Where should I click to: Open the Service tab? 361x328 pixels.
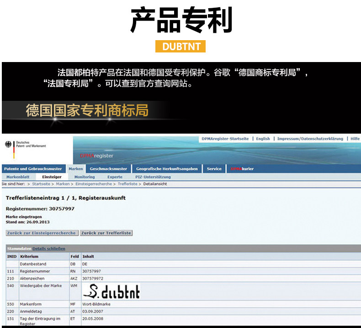[x=214, y=169]
